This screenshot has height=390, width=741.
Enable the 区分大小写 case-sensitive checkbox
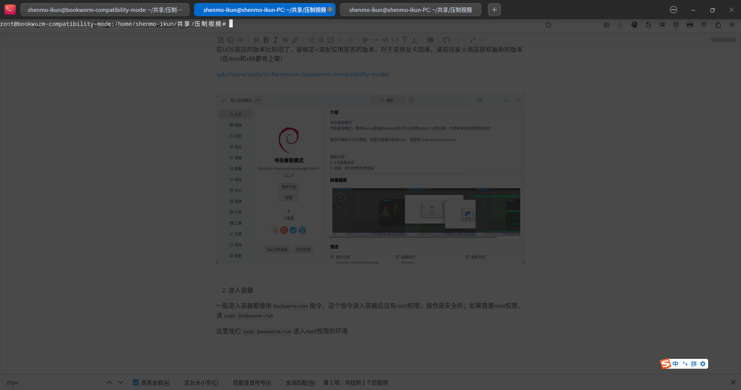(179, 382)
